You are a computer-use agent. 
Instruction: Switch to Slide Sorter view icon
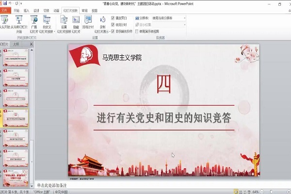[x=241, y=192]
